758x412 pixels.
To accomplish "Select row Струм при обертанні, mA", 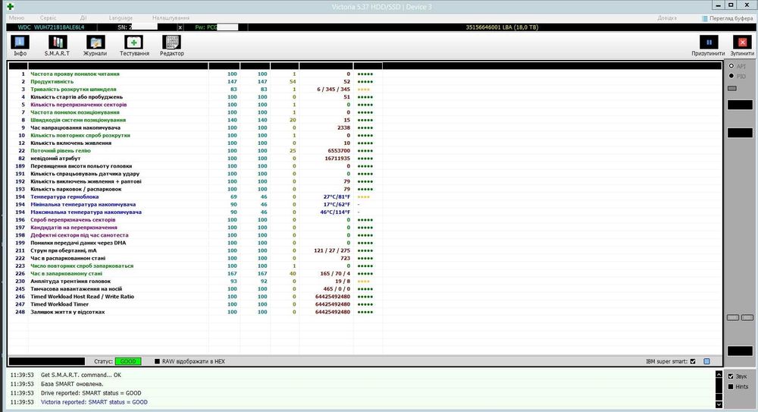I will 365,251.
